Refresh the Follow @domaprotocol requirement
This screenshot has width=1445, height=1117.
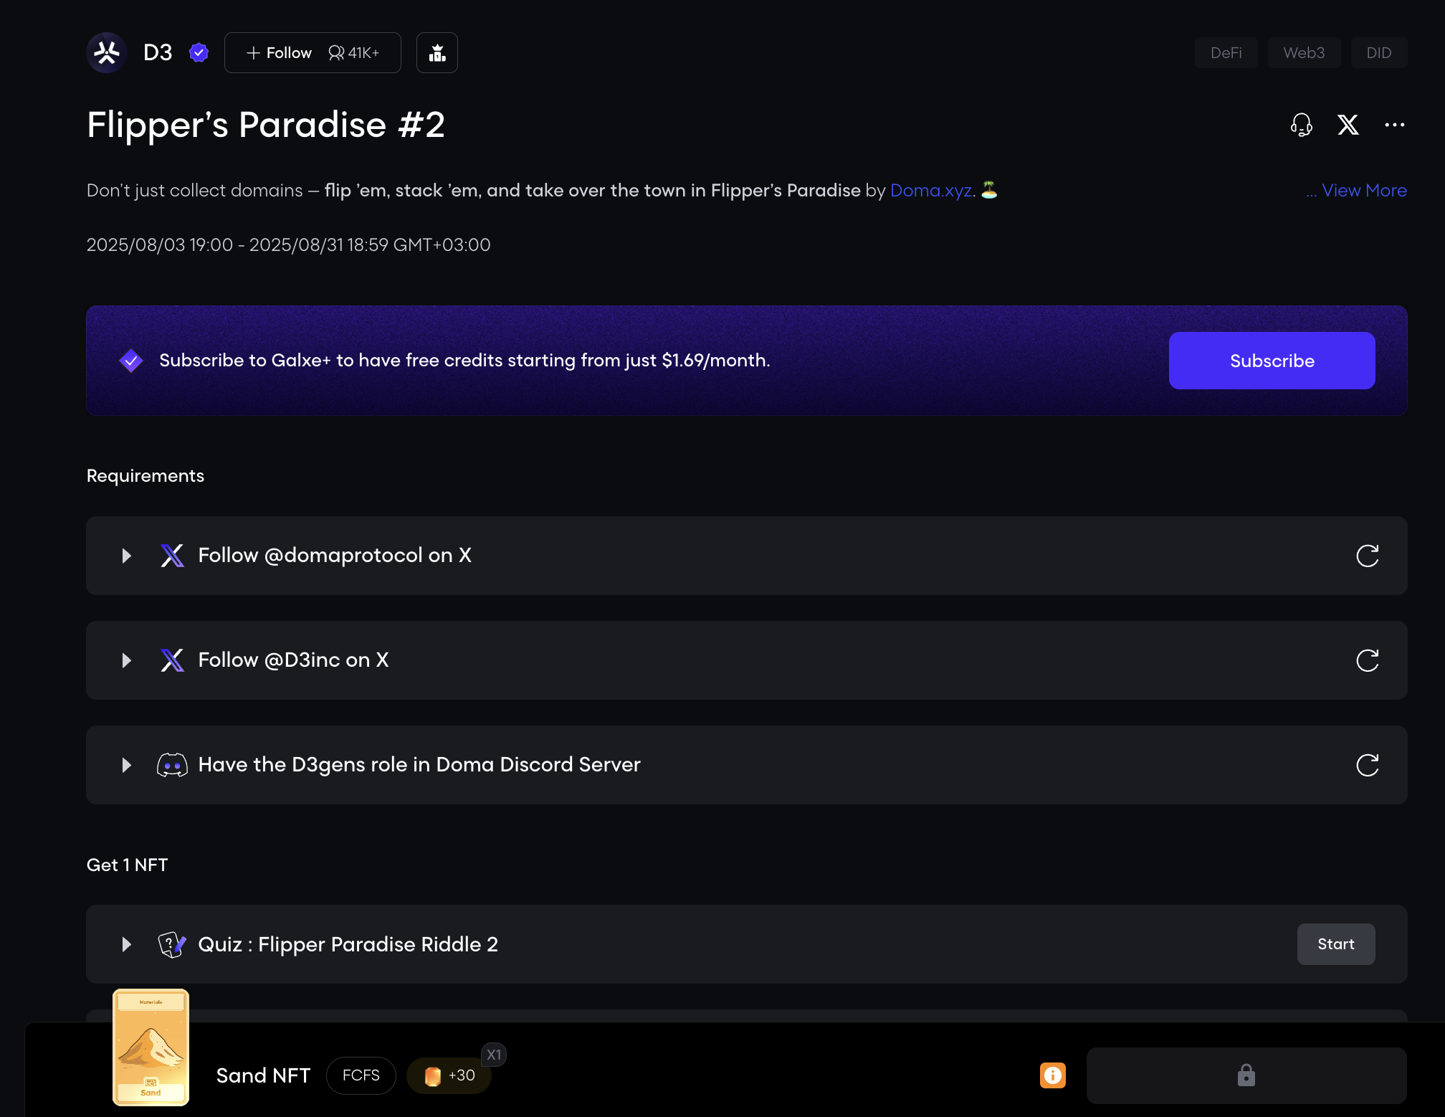(x=1367, y=556)
